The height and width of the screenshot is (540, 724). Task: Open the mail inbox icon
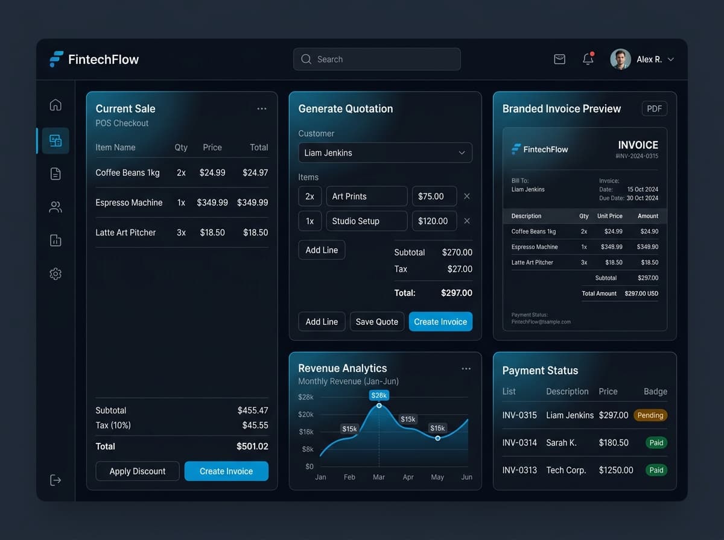pos(559,59)
